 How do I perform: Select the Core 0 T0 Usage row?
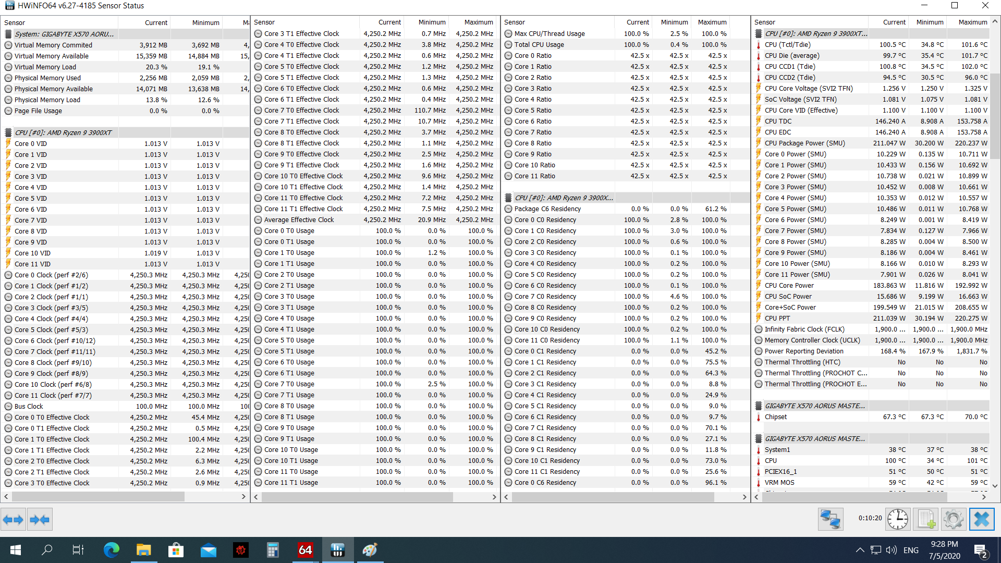pos(375,231)
